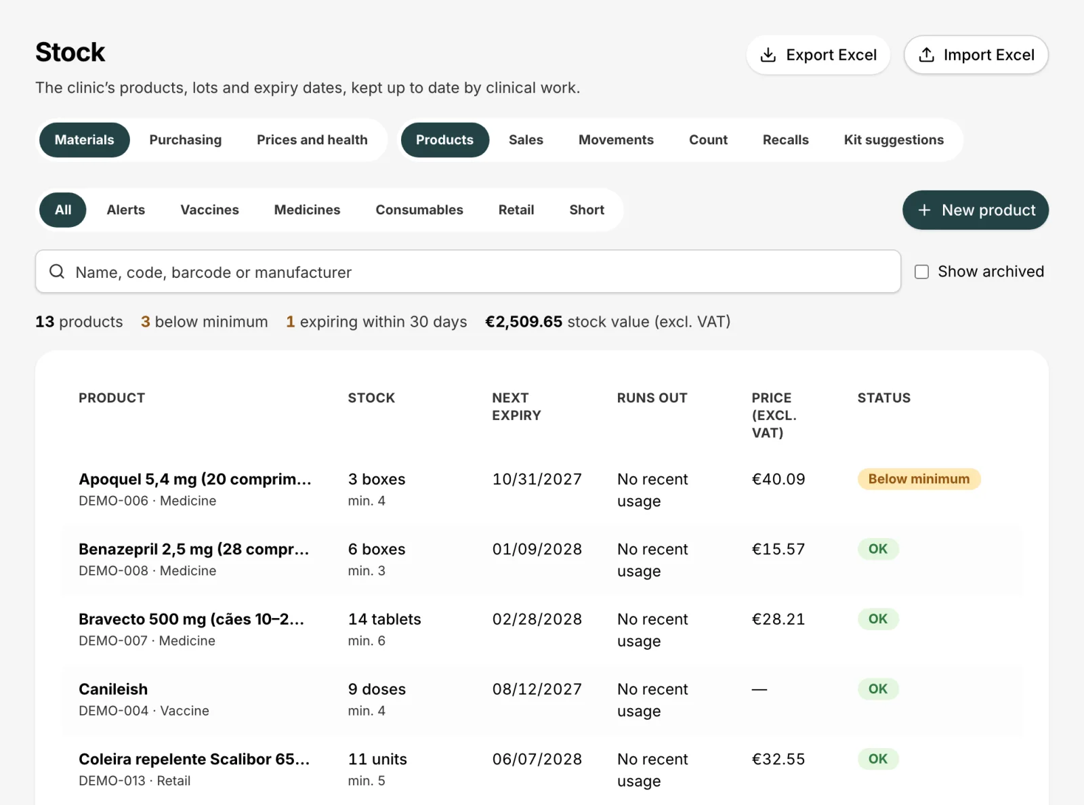Select the Products tab
The height and width of the screenshot is (805, 1084).
coord(445,140)
